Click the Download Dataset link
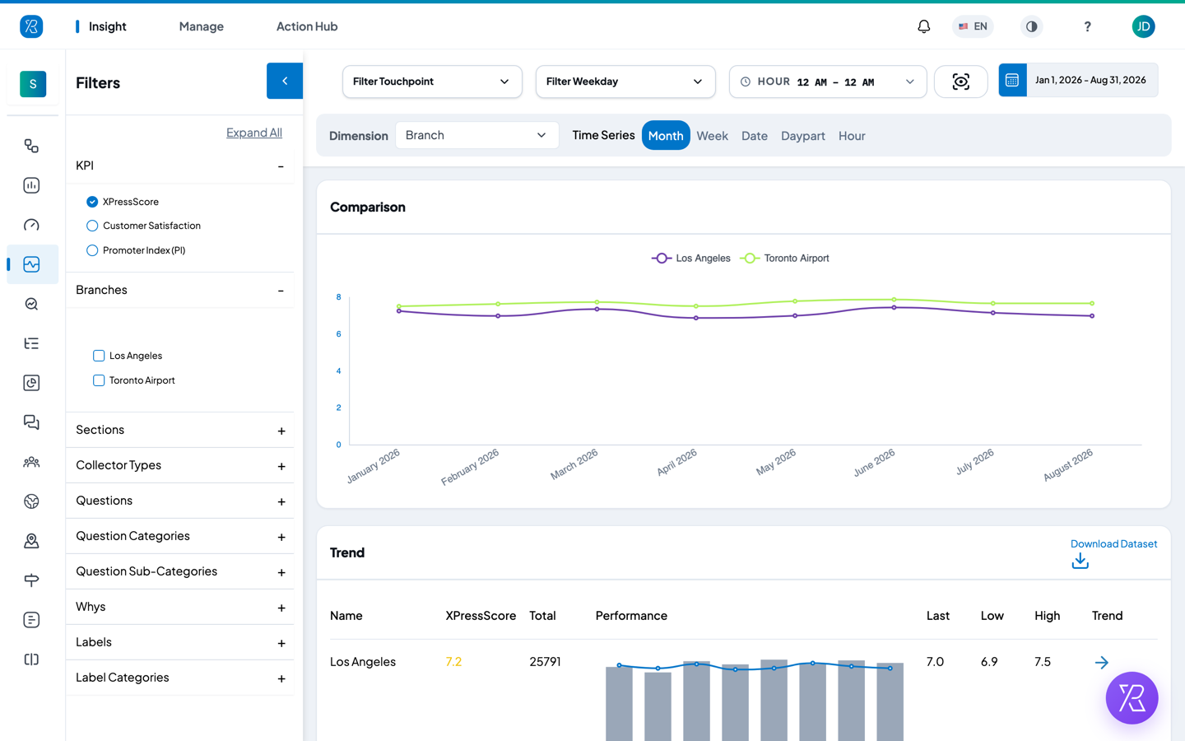 [1113, 543]
